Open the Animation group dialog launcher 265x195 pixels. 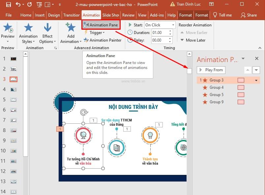tap(55, 48)
